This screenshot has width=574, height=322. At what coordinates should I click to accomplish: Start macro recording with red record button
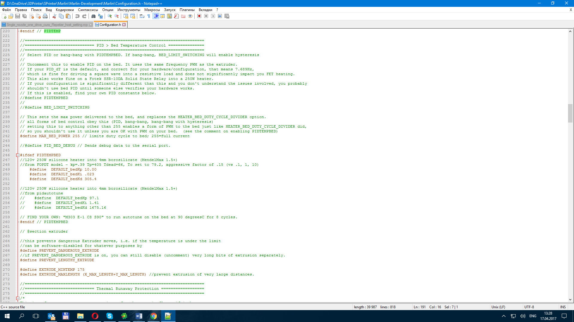(x=199, y=16)
